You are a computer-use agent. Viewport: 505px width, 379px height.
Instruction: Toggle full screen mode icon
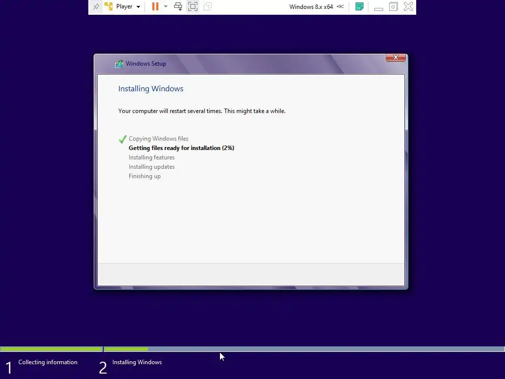(193, 6)
